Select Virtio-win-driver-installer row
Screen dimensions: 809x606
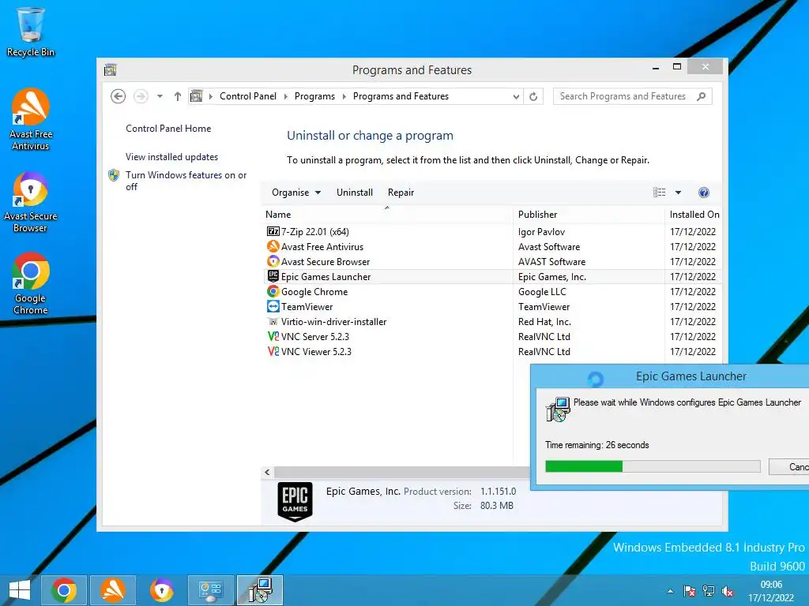[493, 322]
